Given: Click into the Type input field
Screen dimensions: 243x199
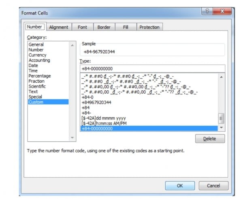Looking at the screenshot, I should 153,69.
